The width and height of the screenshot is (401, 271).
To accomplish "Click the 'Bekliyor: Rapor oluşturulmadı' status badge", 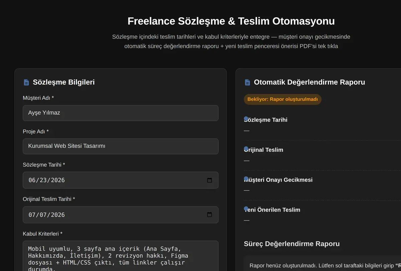I will tap(283, 99).
